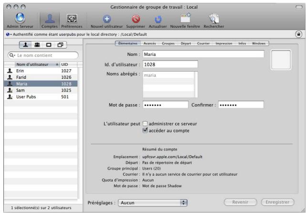Click the globe directory icon beside Authentifié
The width and height of the screenshot is (307, 213).
(x=8, y=34)
